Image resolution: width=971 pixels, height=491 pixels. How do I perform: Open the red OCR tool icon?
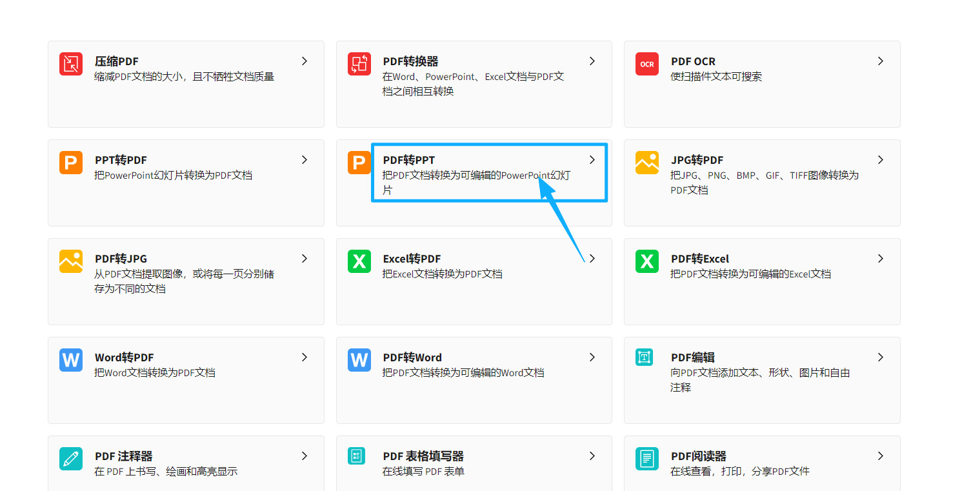click(646, 64)
